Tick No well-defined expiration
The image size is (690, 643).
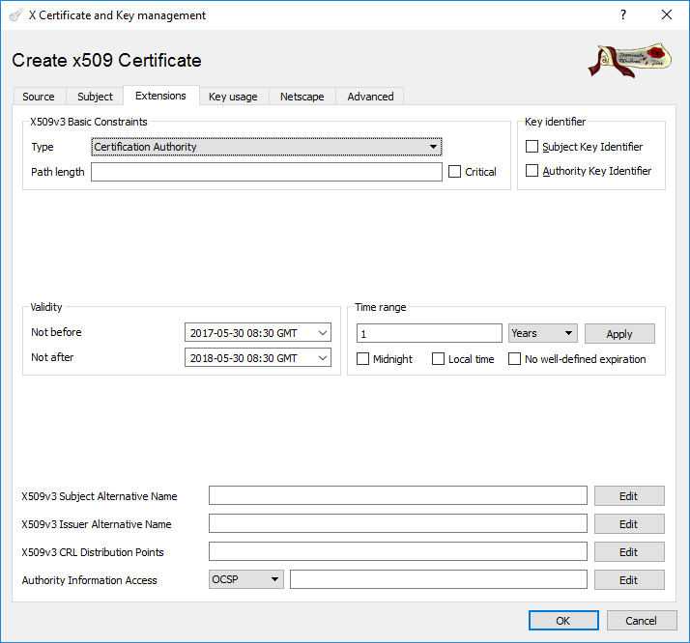point(515,359)
